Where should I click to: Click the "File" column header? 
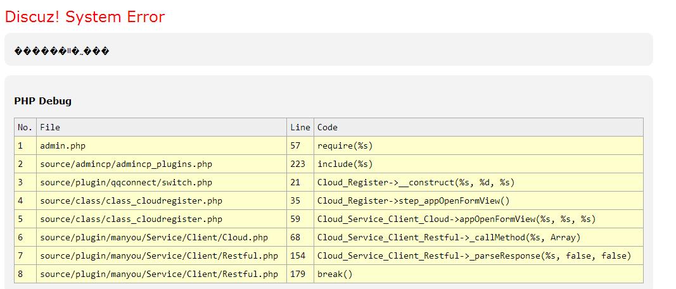(x=50, y=127)
